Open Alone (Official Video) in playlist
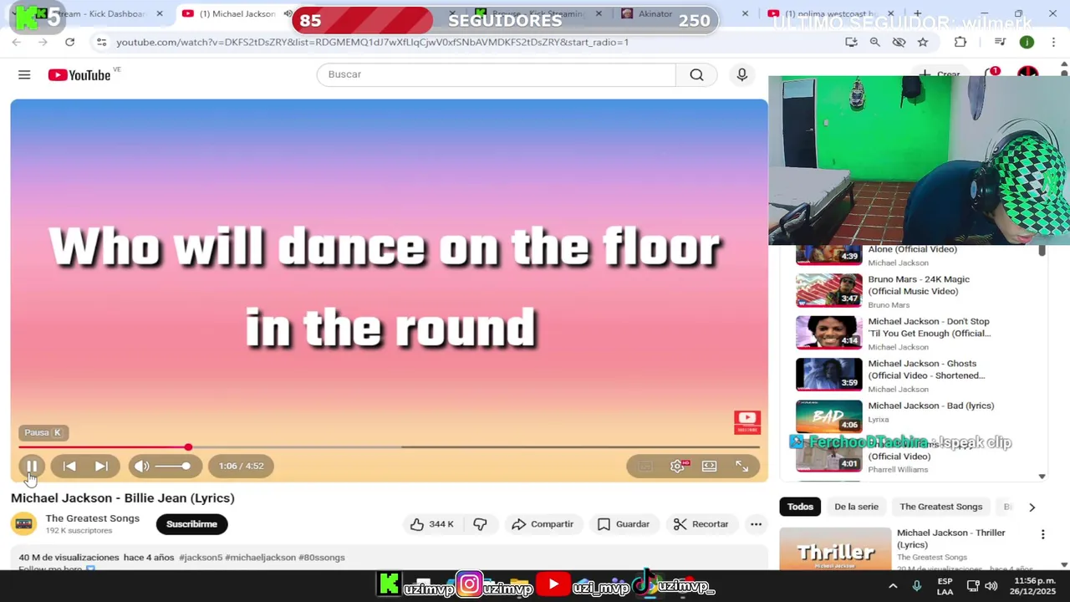Viewport: 1070px width, 602px height. [x=912, y=249]
